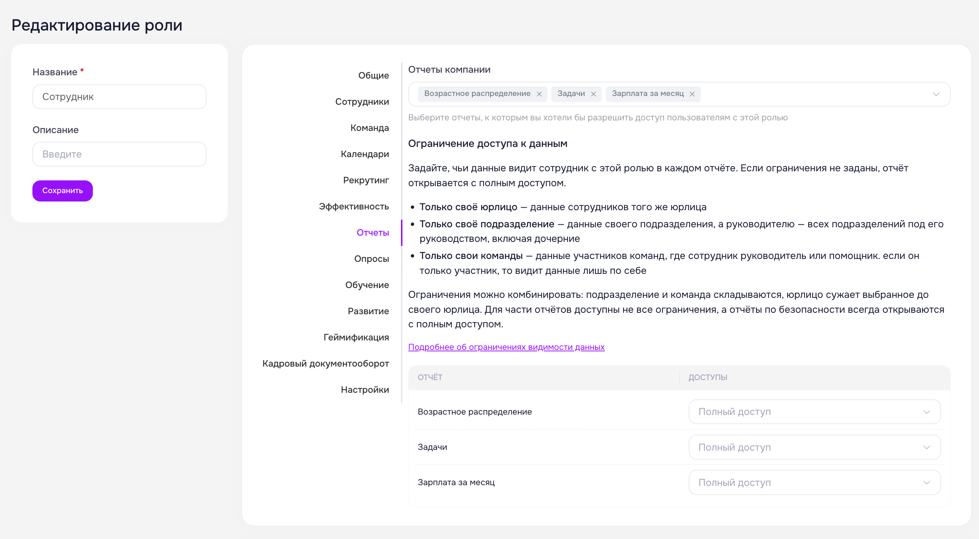Go to the Команда section
The width and height of the screenshot is (979, 539).
click(369, 128)
